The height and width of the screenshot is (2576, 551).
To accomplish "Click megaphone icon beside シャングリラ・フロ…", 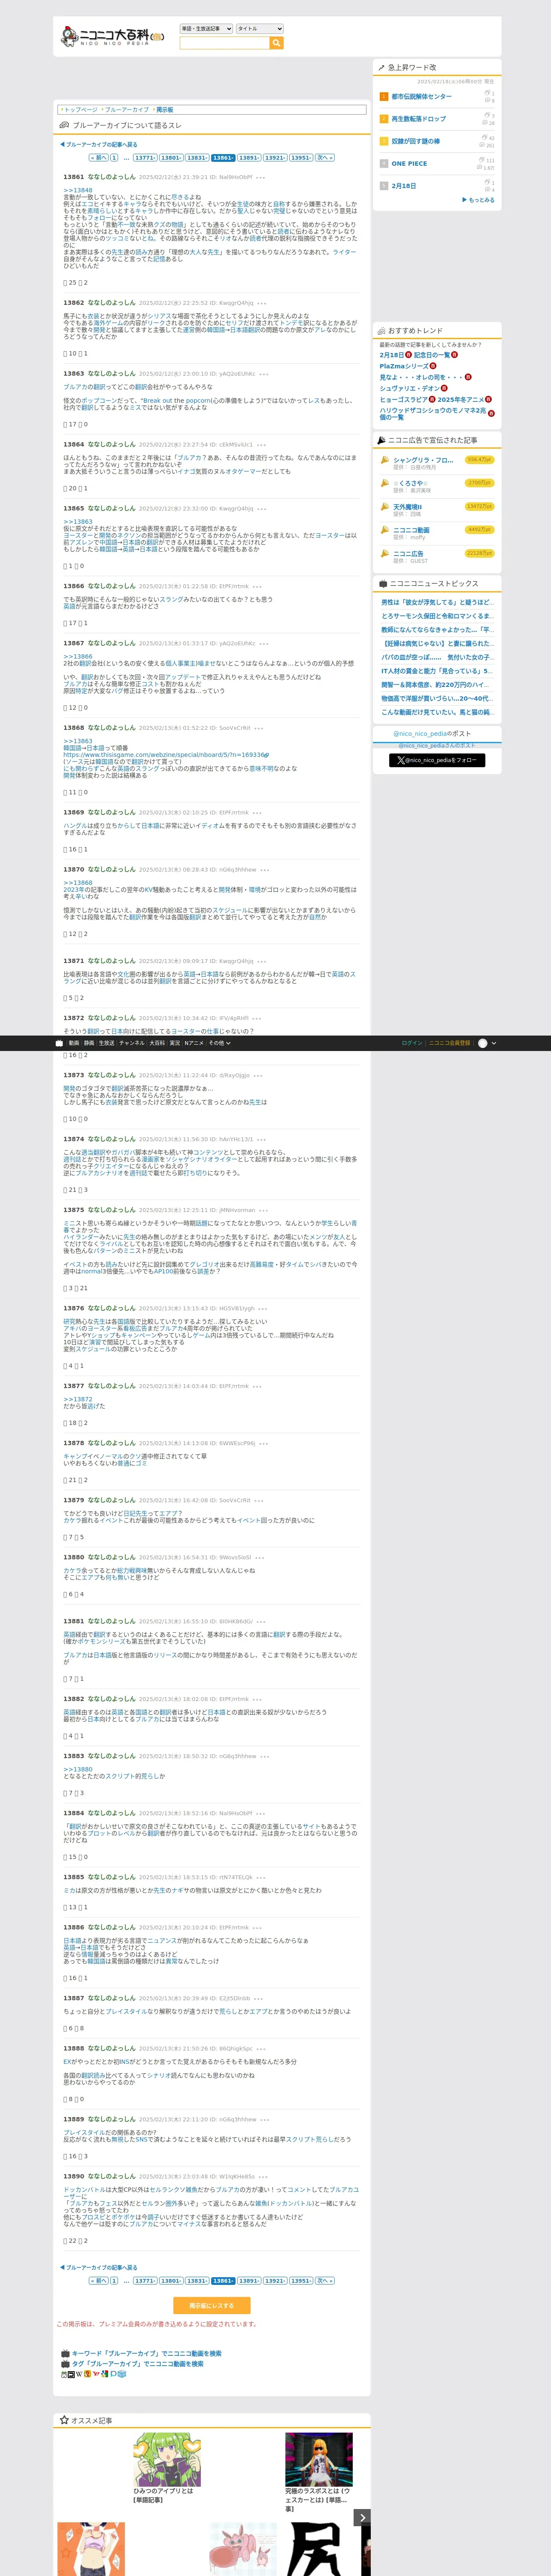I will (x=384, y=460).
